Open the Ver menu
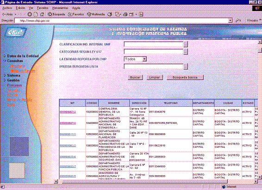Viewport: 262px width, 190px height. tap(31, 8)
